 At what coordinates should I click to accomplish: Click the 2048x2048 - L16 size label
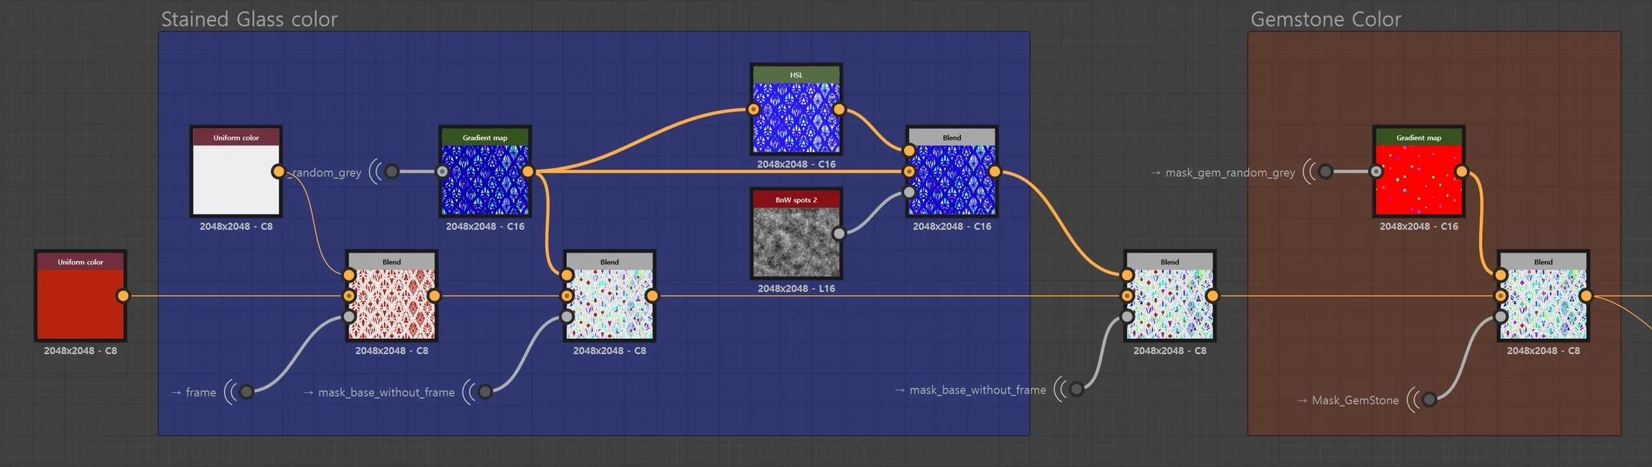796,288
